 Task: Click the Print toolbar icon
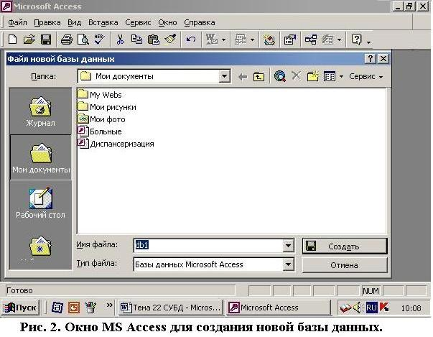(x=67, y=40)
